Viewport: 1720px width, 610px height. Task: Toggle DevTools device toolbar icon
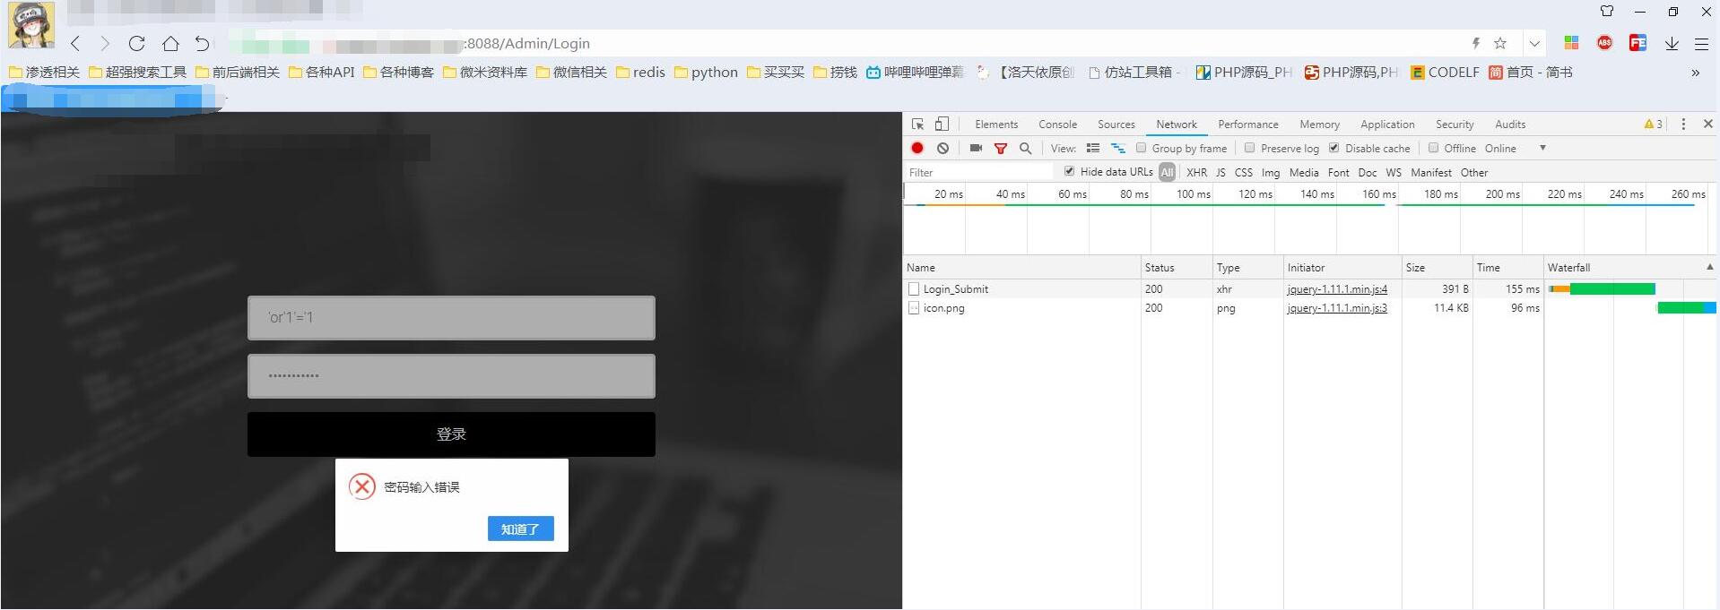tap(942, 125)
